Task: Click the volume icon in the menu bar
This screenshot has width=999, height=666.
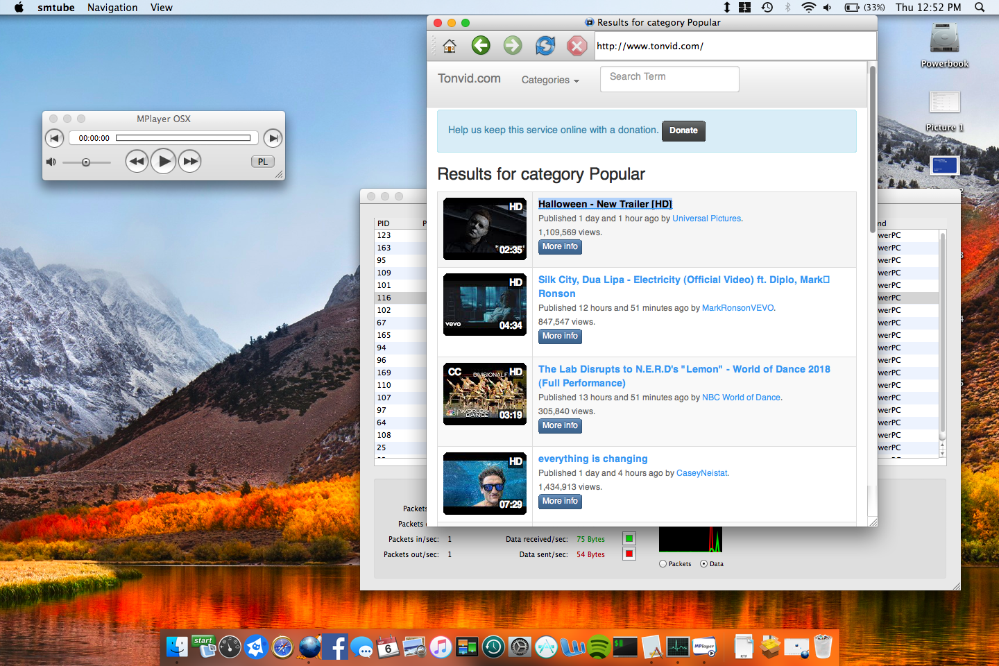Action: [x=828, y=8]
